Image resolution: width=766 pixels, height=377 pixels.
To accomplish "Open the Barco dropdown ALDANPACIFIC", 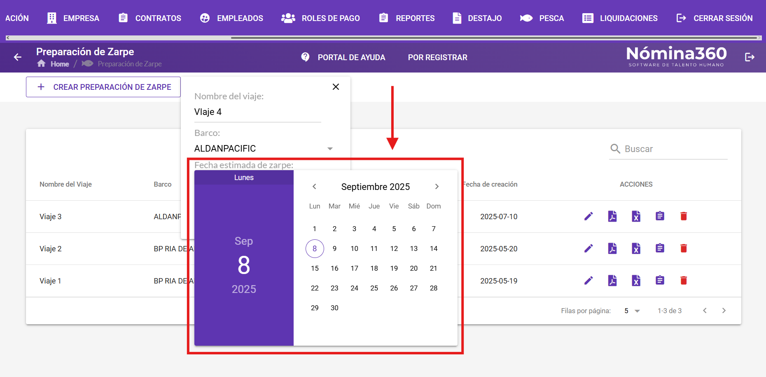I will point(264,149).
